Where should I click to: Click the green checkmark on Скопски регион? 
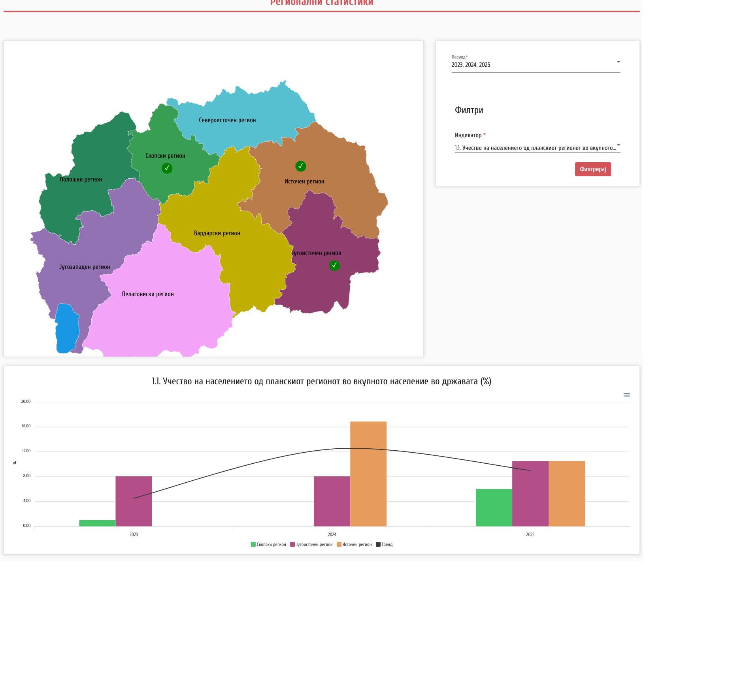click(167, 168)
